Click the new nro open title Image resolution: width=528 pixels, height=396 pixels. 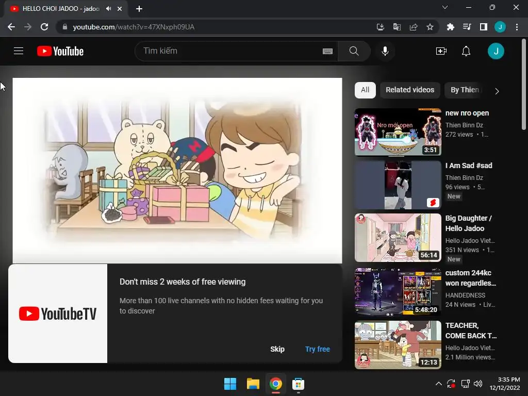[467, 113]
